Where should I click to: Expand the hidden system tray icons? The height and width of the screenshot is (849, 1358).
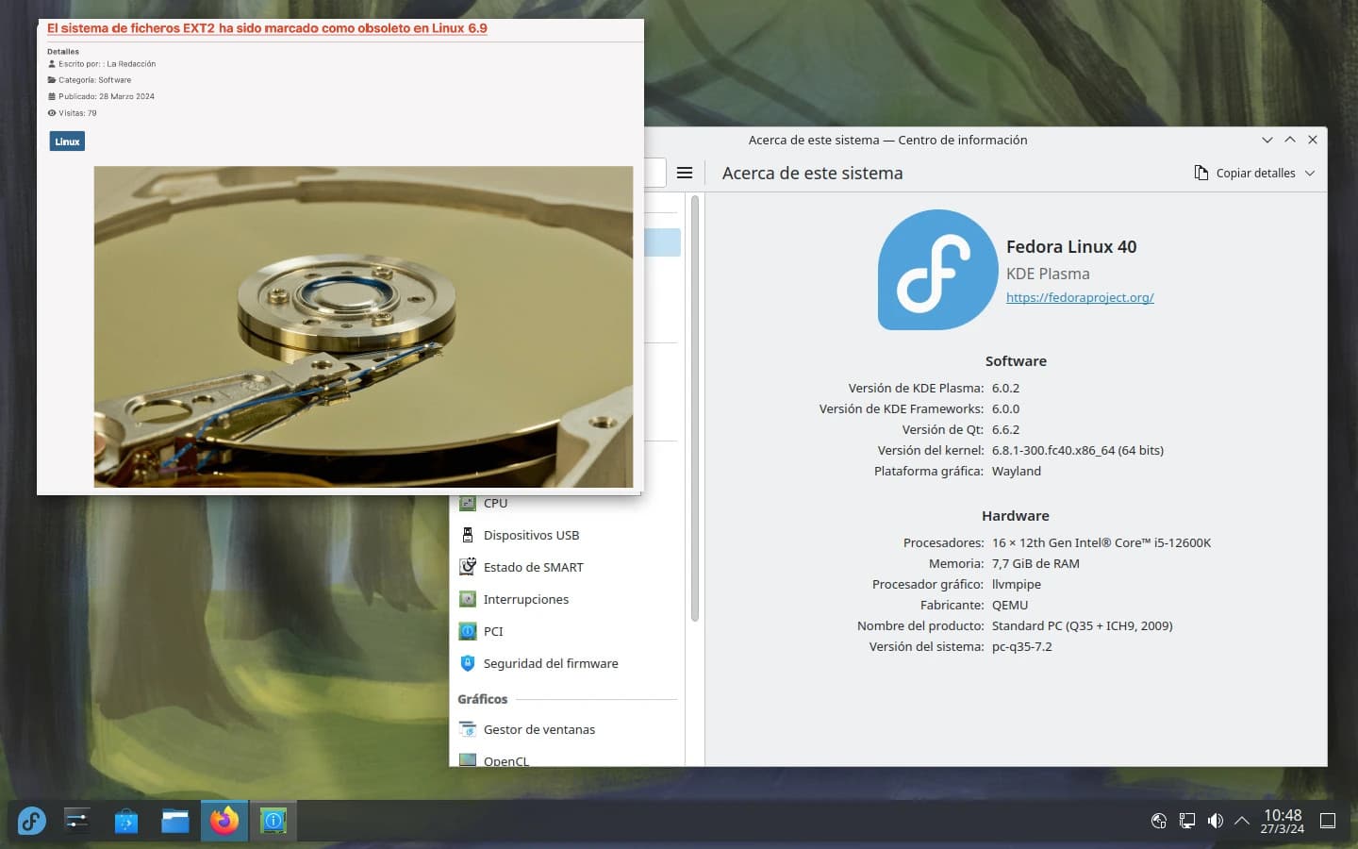(x=1242, y=821)
